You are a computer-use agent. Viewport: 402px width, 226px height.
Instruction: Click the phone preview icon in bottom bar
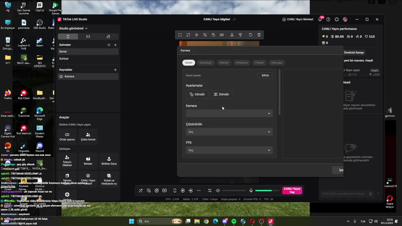point(175,191)
